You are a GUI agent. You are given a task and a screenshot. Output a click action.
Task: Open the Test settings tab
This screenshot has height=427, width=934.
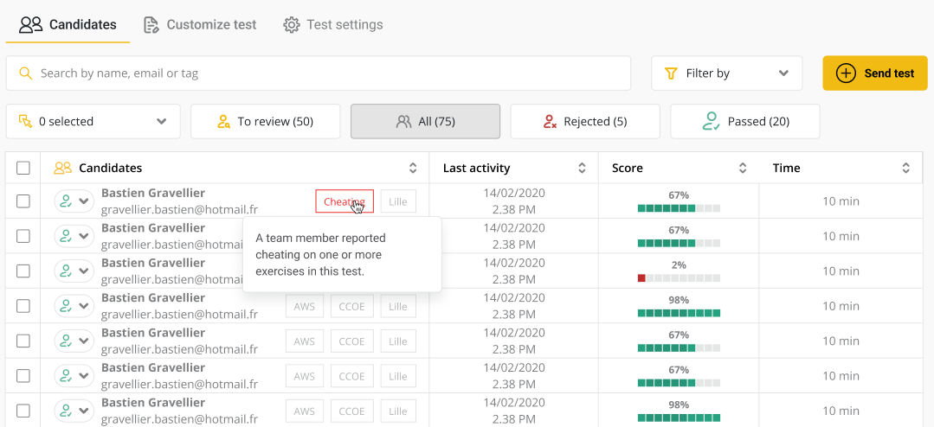click(333, 24)
